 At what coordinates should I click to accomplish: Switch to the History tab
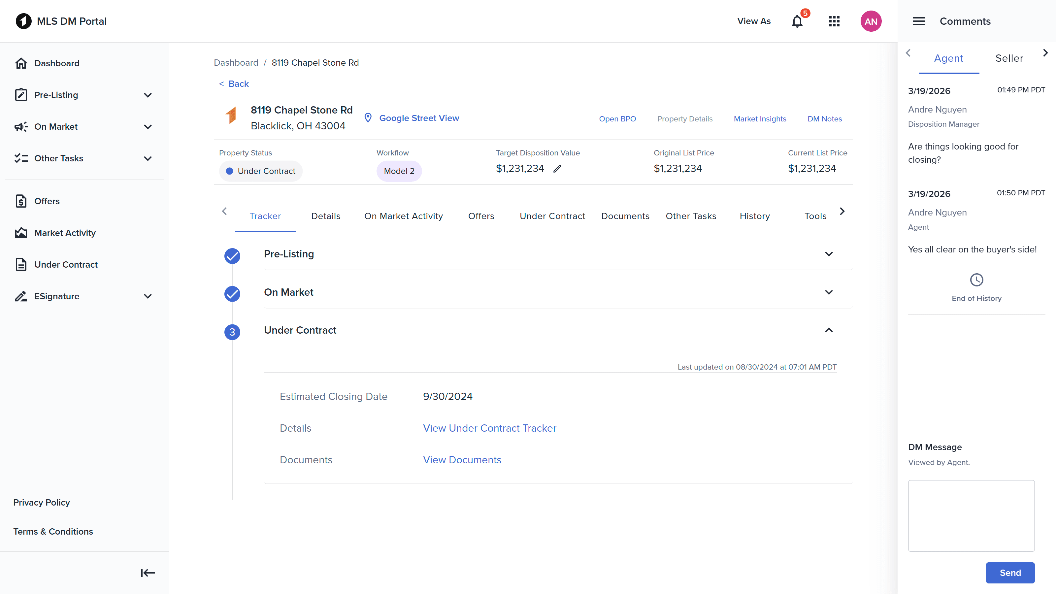pos(755,216)
